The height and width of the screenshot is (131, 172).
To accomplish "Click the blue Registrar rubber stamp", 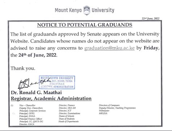I will click(57, 82).
